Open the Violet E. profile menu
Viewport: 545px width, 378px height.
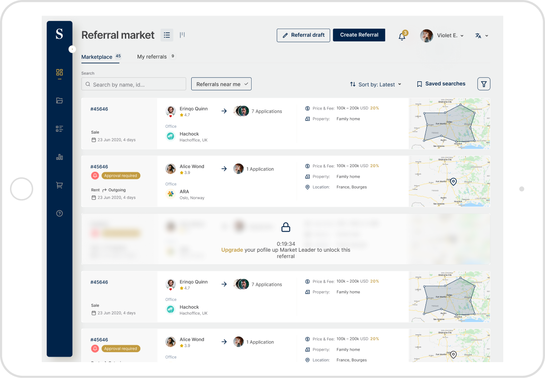coord(442,35)
